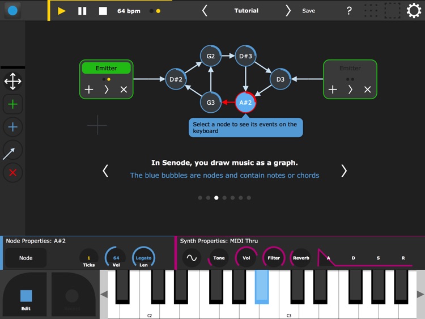Toggle the dotted grid snap icon
Viewport: 425px width, 319px height.
click(x=371, y=11)
